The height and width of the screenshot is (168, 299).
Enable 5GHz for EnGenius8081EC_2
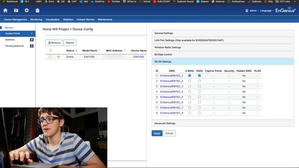pos(199,81)
